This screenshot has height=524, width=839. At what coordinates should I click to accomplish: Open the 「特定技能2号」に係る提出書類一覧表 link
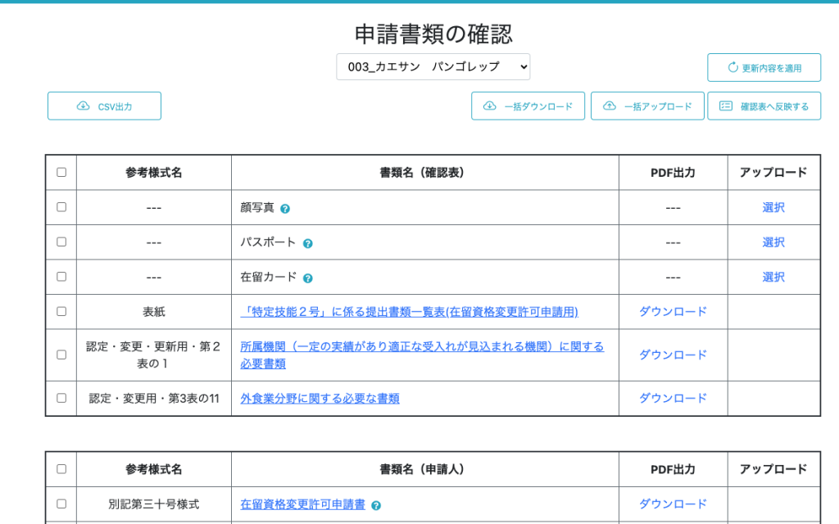point(410,312)
